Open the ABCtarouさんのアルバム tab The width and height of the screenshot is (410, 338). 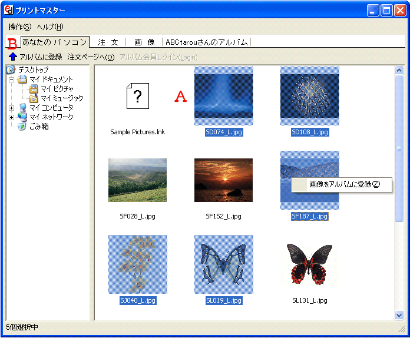(207, 42)
